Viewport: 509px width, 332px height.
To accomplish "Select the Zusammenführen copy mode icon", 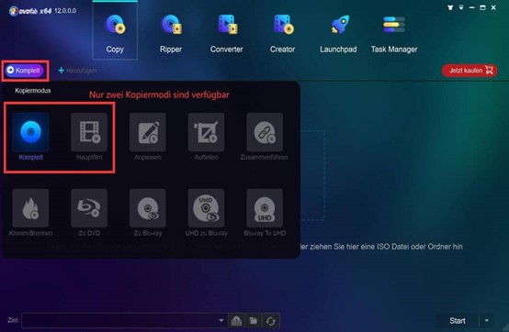I will [265, 132].
